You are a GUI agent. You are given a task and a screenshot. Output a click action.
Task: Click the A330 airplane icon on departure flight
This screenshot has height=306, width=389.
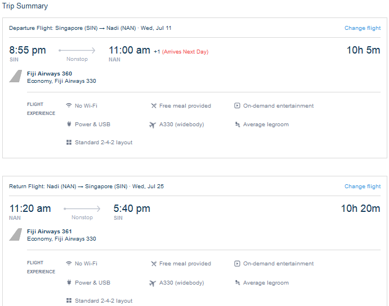pos(153,125)
